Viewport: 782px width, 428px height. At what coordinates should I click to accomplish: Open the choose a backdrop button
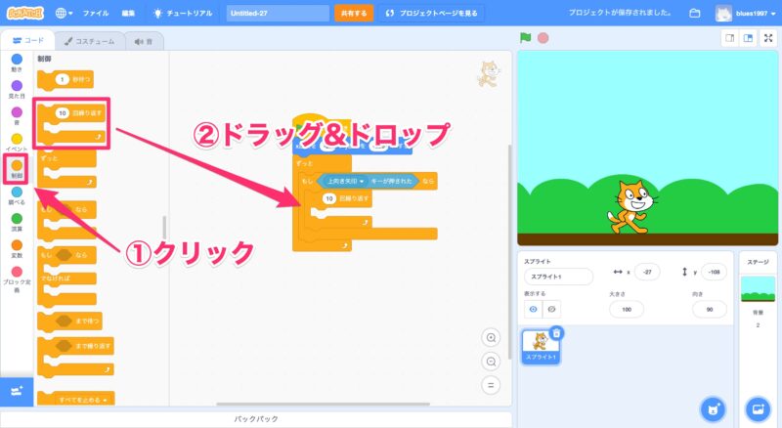tap(758, 407)
